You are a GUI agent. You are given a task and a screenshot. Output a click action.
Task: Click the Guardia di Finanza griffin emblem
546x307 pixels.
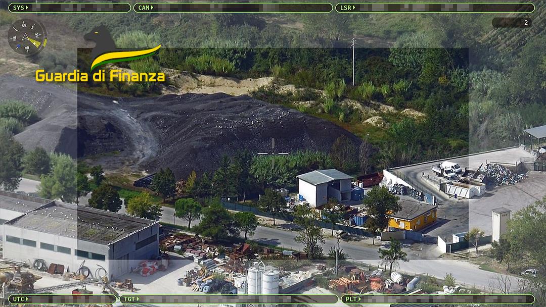(x=100, y=42)
